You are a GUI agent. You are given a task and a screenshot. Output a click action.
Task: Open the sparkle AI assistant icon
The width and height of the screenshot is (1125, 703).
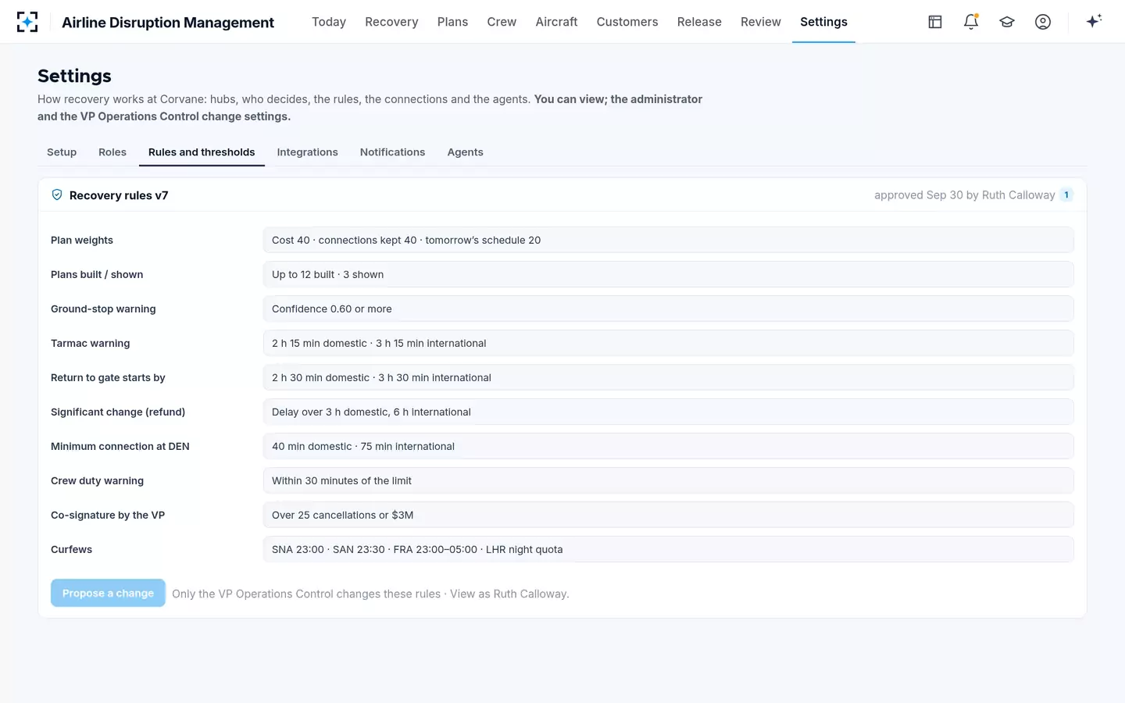pos(1094,21)
